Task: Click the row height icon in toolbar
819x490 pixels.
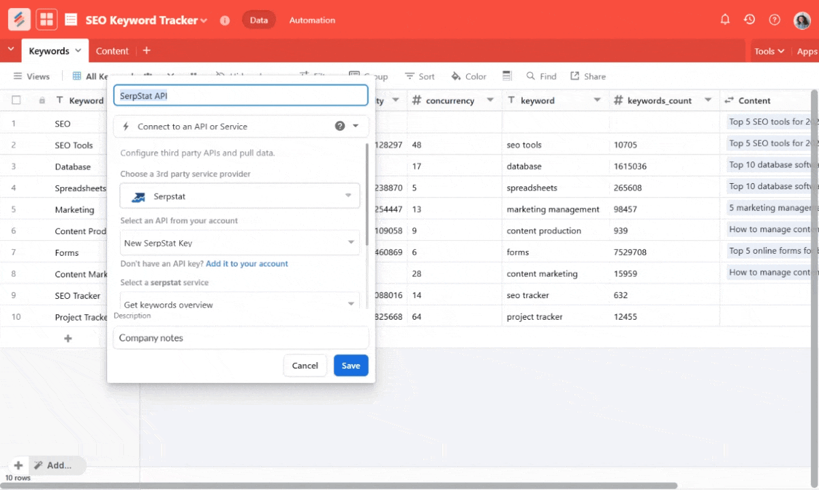Action: tap(506, 76)
